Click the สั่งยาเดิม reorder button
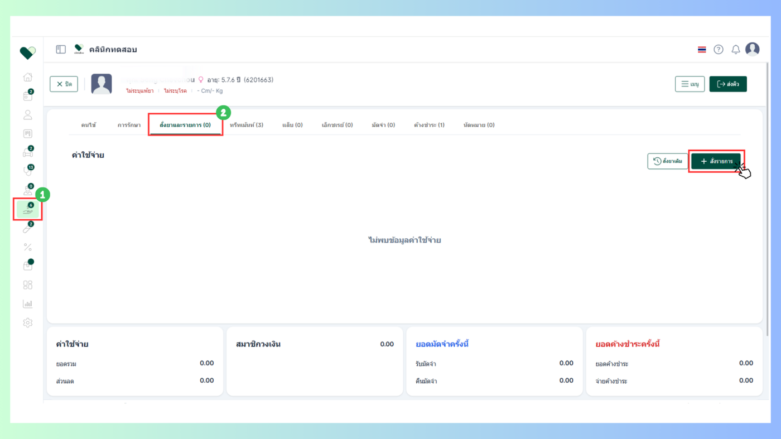Image resolution: width=781 pixels, height=439 pixels. (x=668, y=161)
